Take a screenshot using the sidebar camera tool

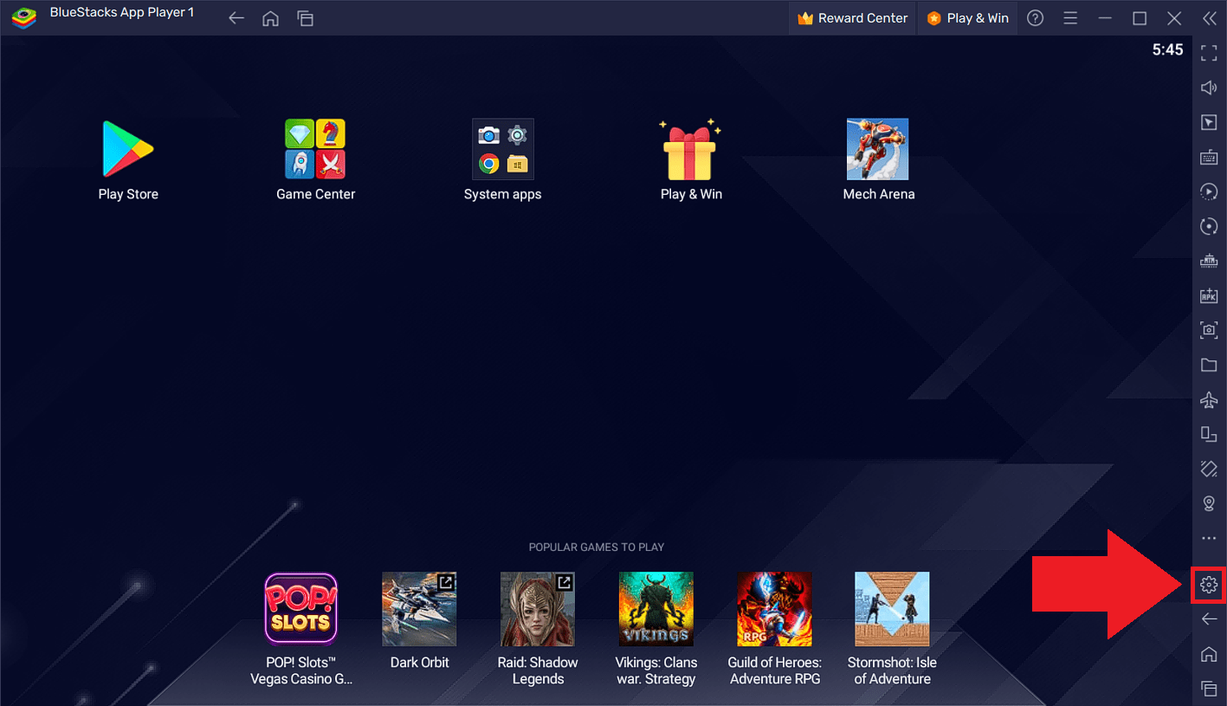1209,330
